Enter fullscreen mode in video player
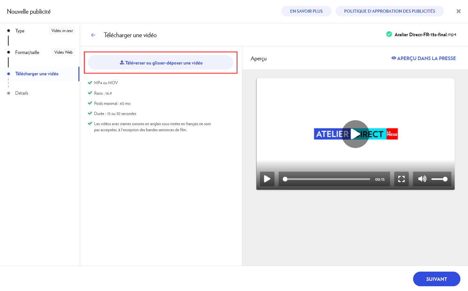 [x=401, y=179]
